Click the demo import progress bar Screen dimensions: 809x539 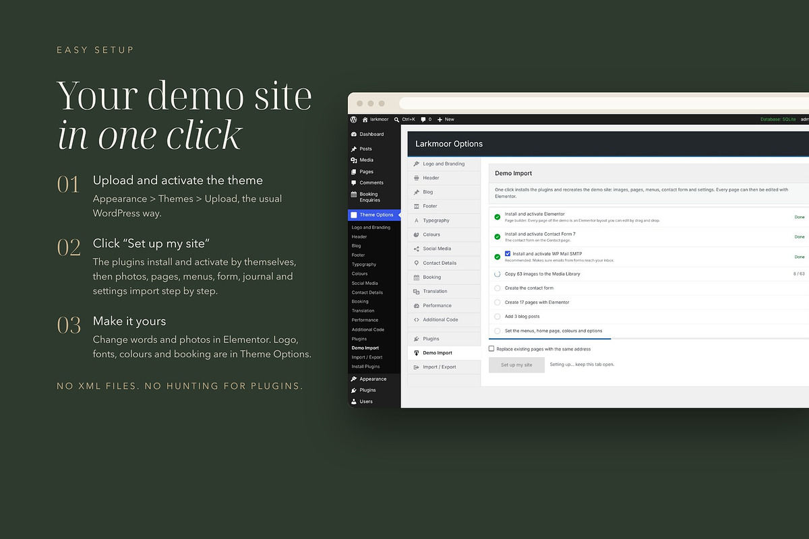(x=648, y=339)
